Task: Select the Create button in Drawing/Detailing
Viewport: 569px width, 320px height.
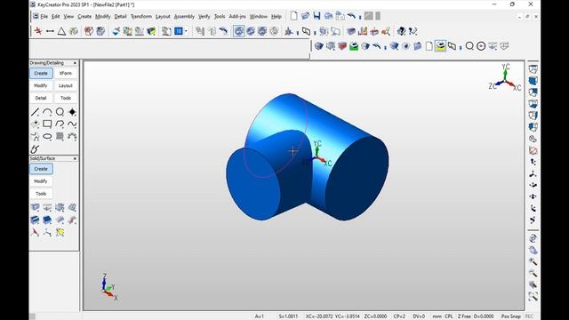Action: coord(41,73)
